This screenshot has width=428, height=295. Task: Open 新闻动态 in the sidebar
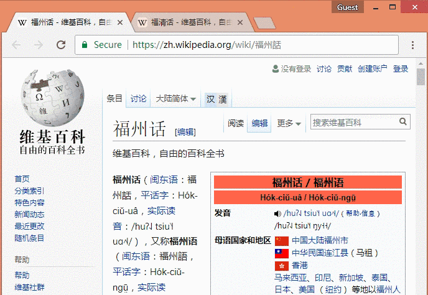[x=29, y=215]
